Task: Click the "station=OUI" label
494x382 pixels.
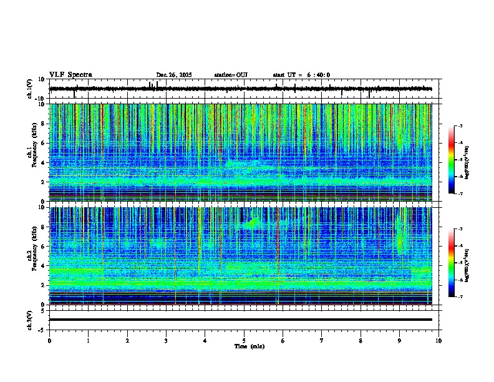Action: (231, 75)
